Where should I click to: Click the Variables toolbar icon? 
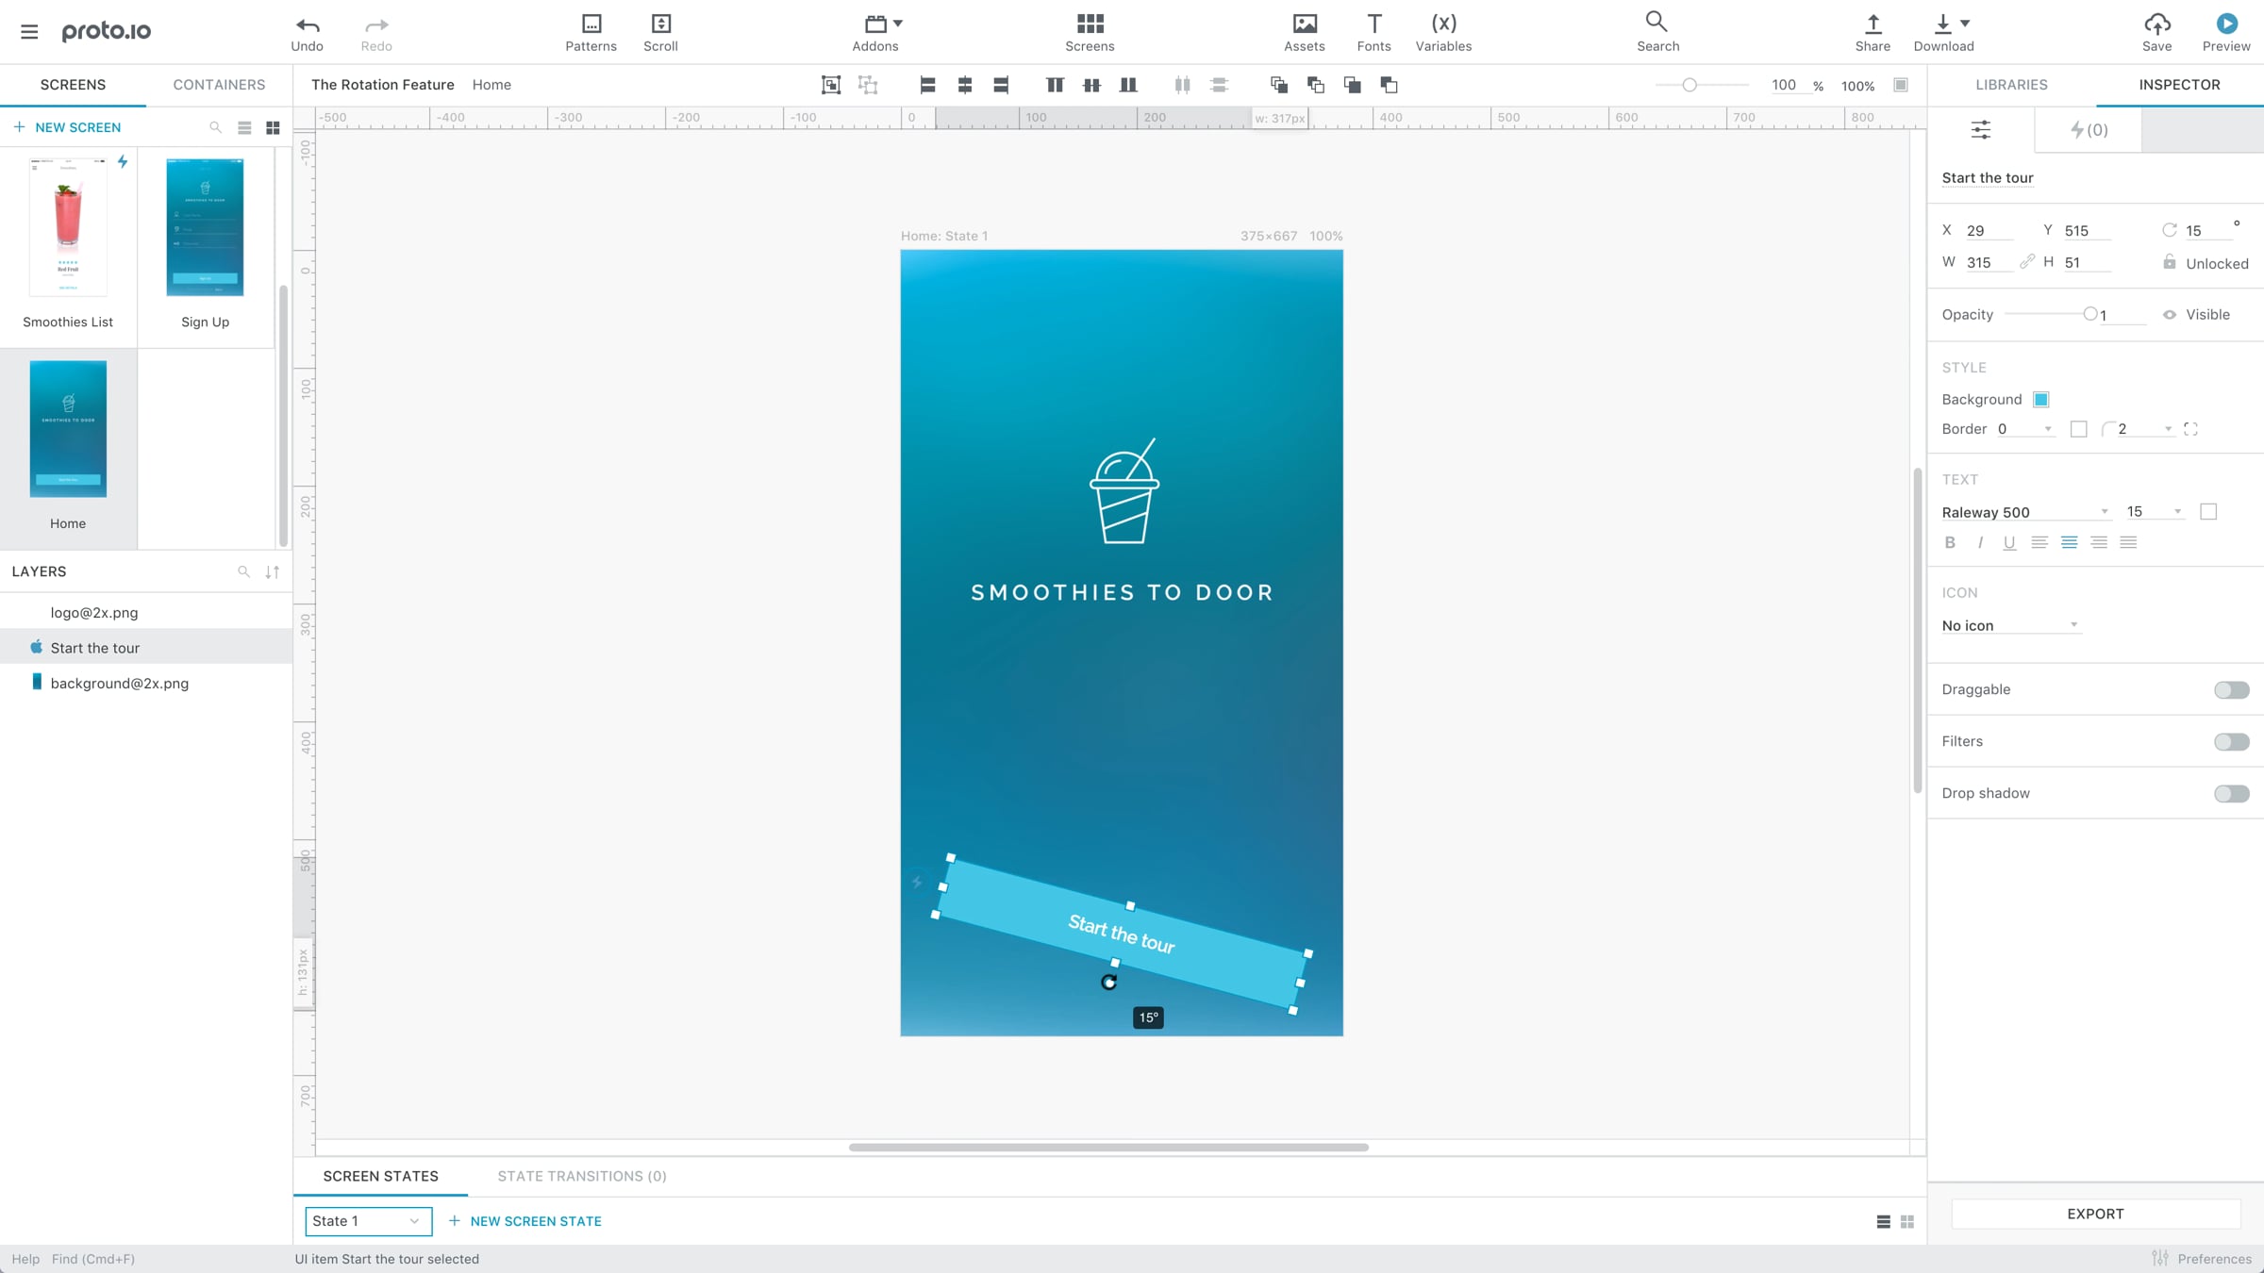(1443, 25)
